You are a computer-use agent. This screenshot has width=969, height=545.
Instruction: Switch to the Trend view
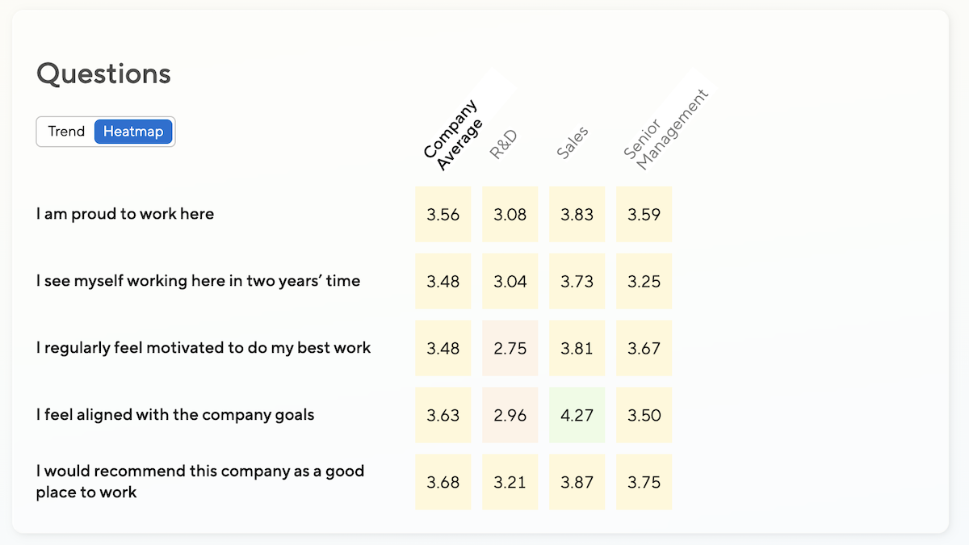point(66,132)
